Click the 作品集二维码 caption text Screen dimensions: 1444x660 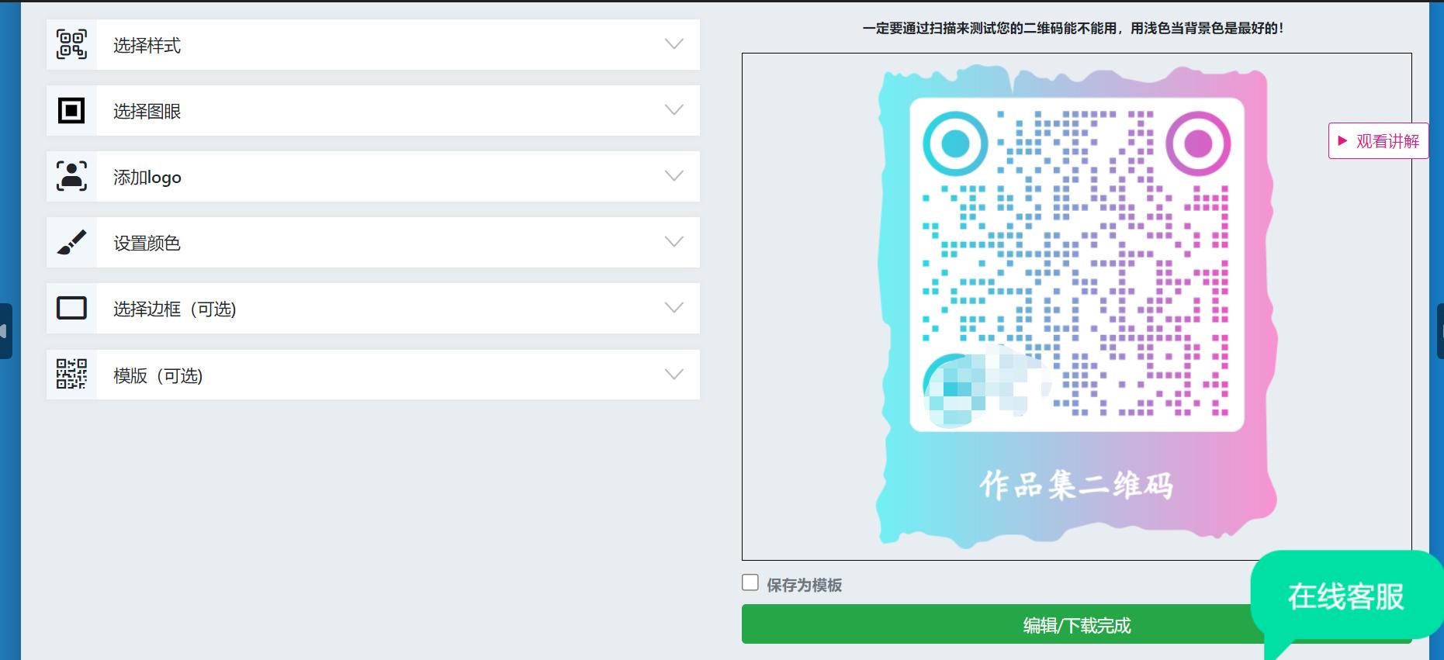click(x=1076, y=485)
